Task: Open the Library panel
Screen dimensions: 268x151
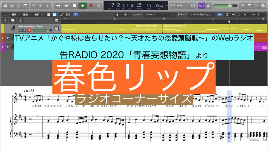Action: pyautogui.click(x=4, y=5)
